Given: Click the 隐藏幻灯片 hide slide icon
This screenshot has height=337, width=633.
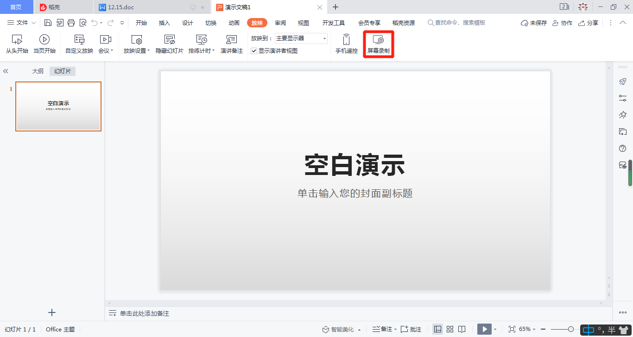Looking at the screenshot, I should [x=170, y=40].
